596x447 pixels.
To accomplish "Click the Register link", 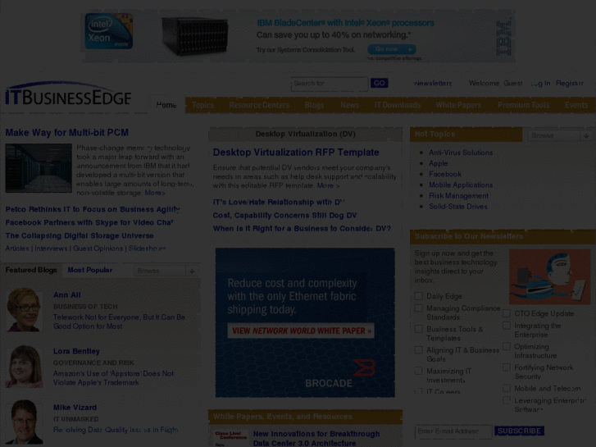I will click(570, 84).
